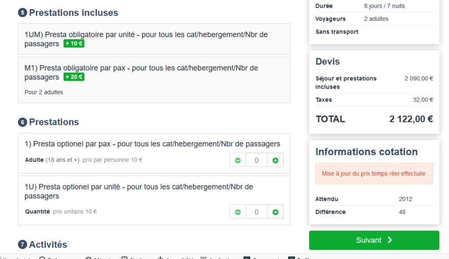The image size is (449, 259).
Task: Click the green + 10 € price badge
Action: click(74, 44)
